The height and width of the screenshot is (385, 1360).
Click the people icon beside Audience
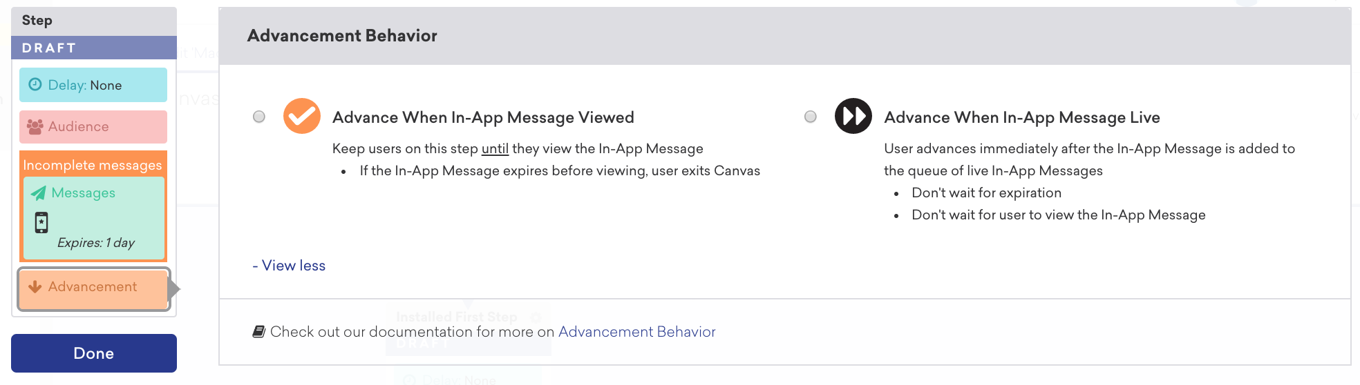35,126
